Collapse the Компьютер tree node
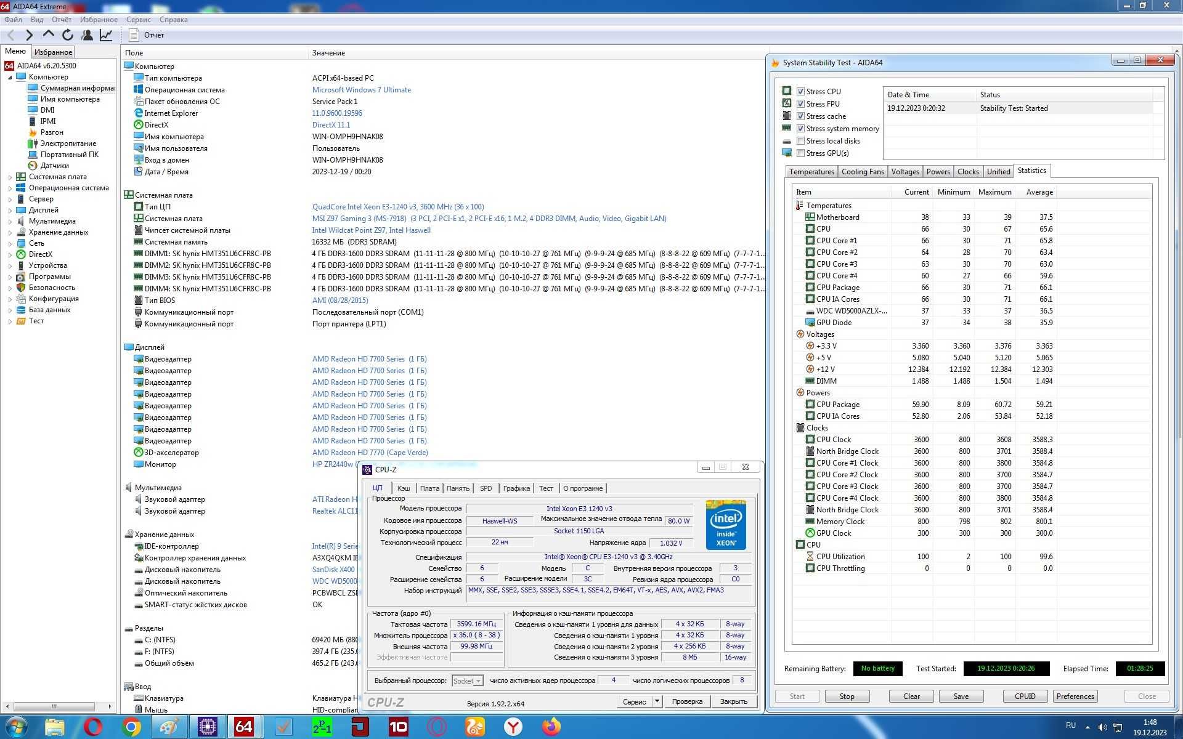The image size is (1183, 739). point(10,78)
